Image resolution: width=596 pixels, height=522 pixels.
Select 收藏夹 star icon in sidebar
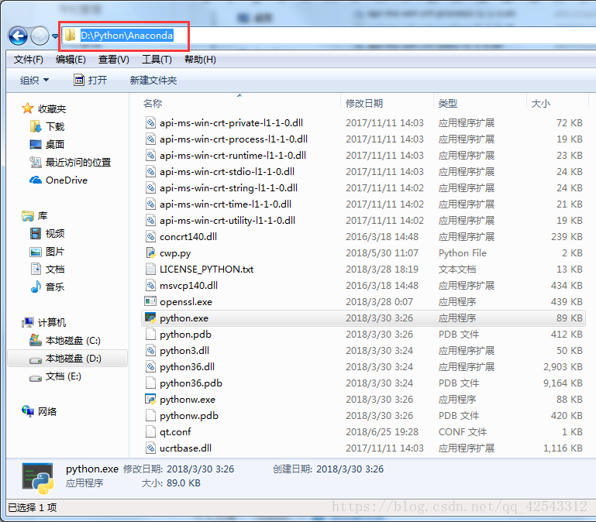tap(27, 108)
